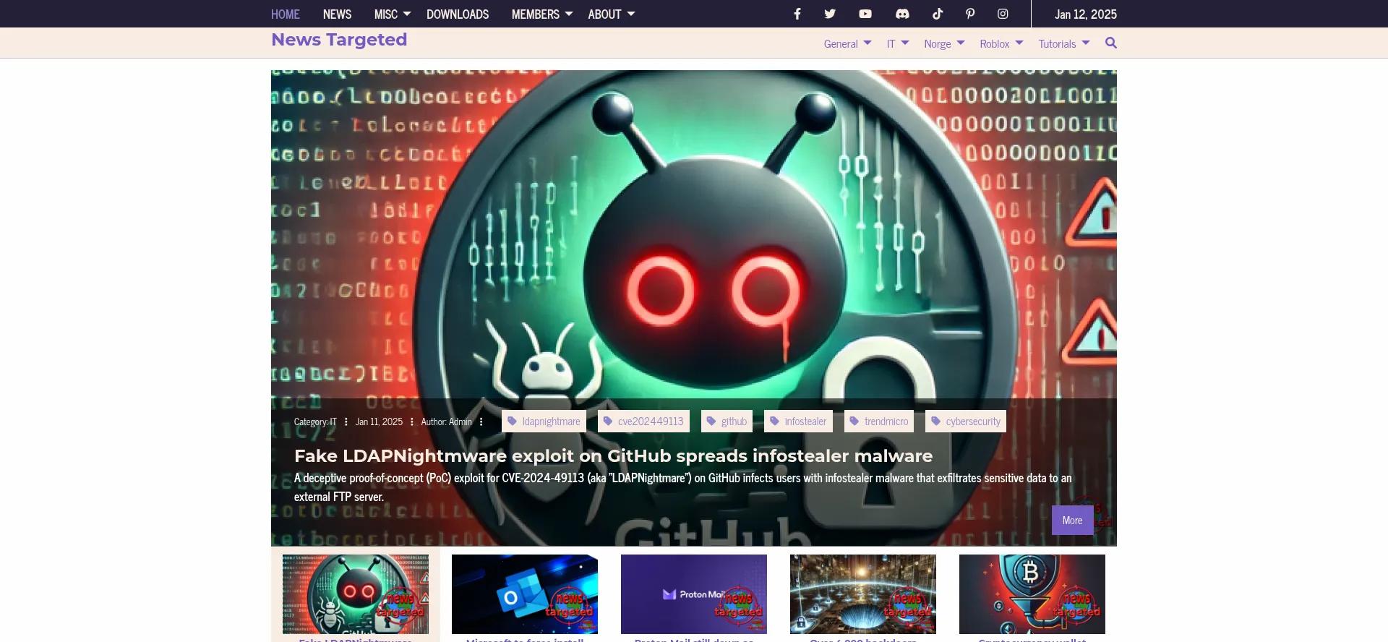
Task: Open the Facebook social icon
Action: [797, 14]
